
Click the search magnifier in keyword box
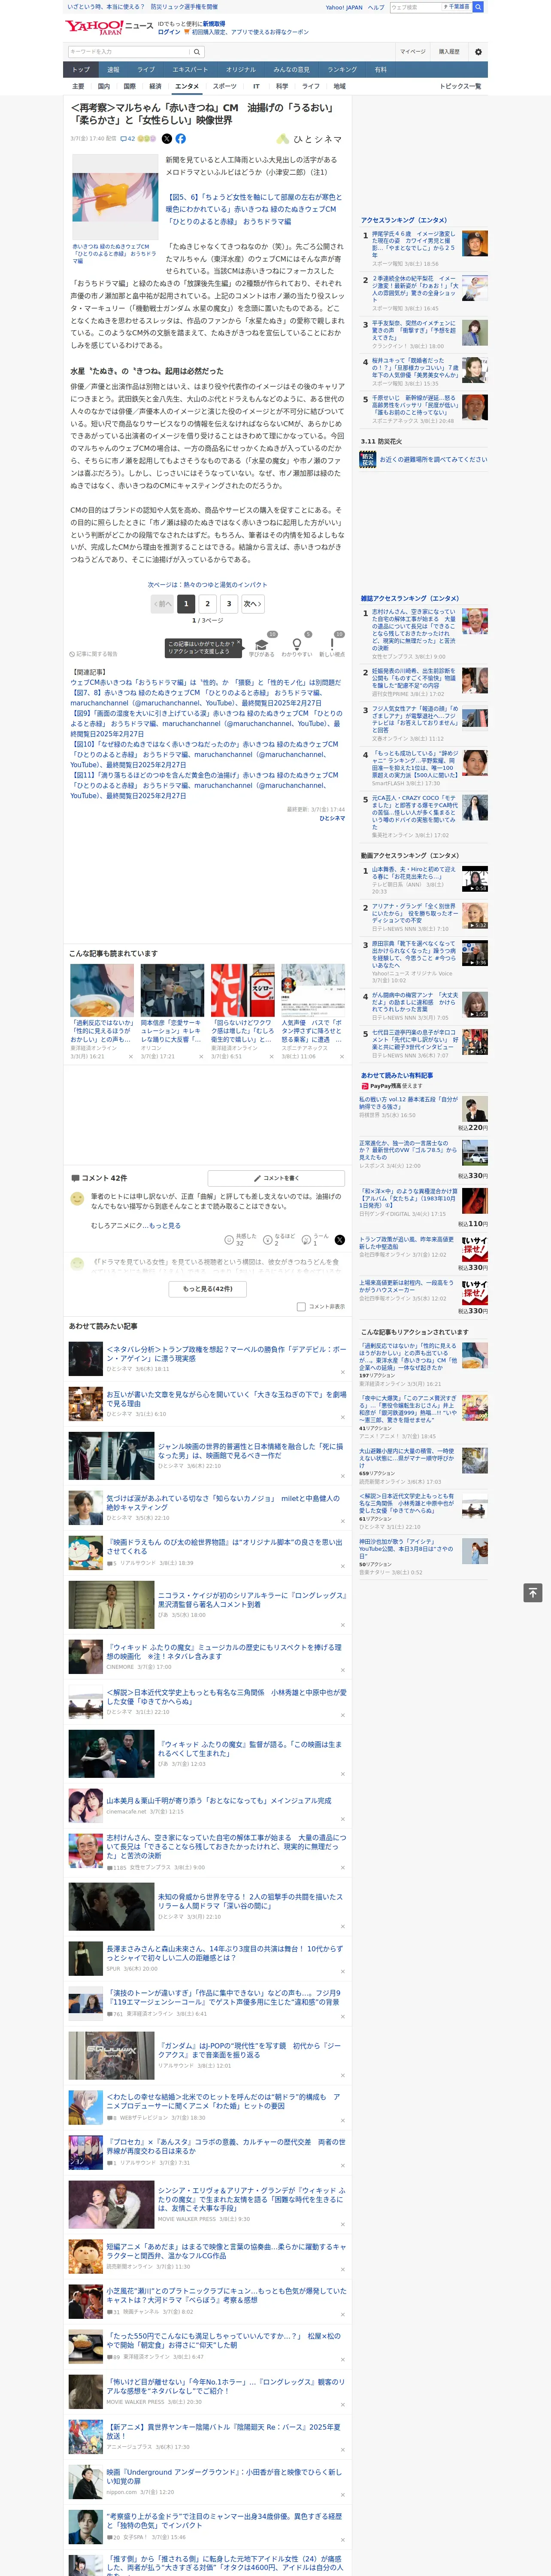(x=197, y=52)
